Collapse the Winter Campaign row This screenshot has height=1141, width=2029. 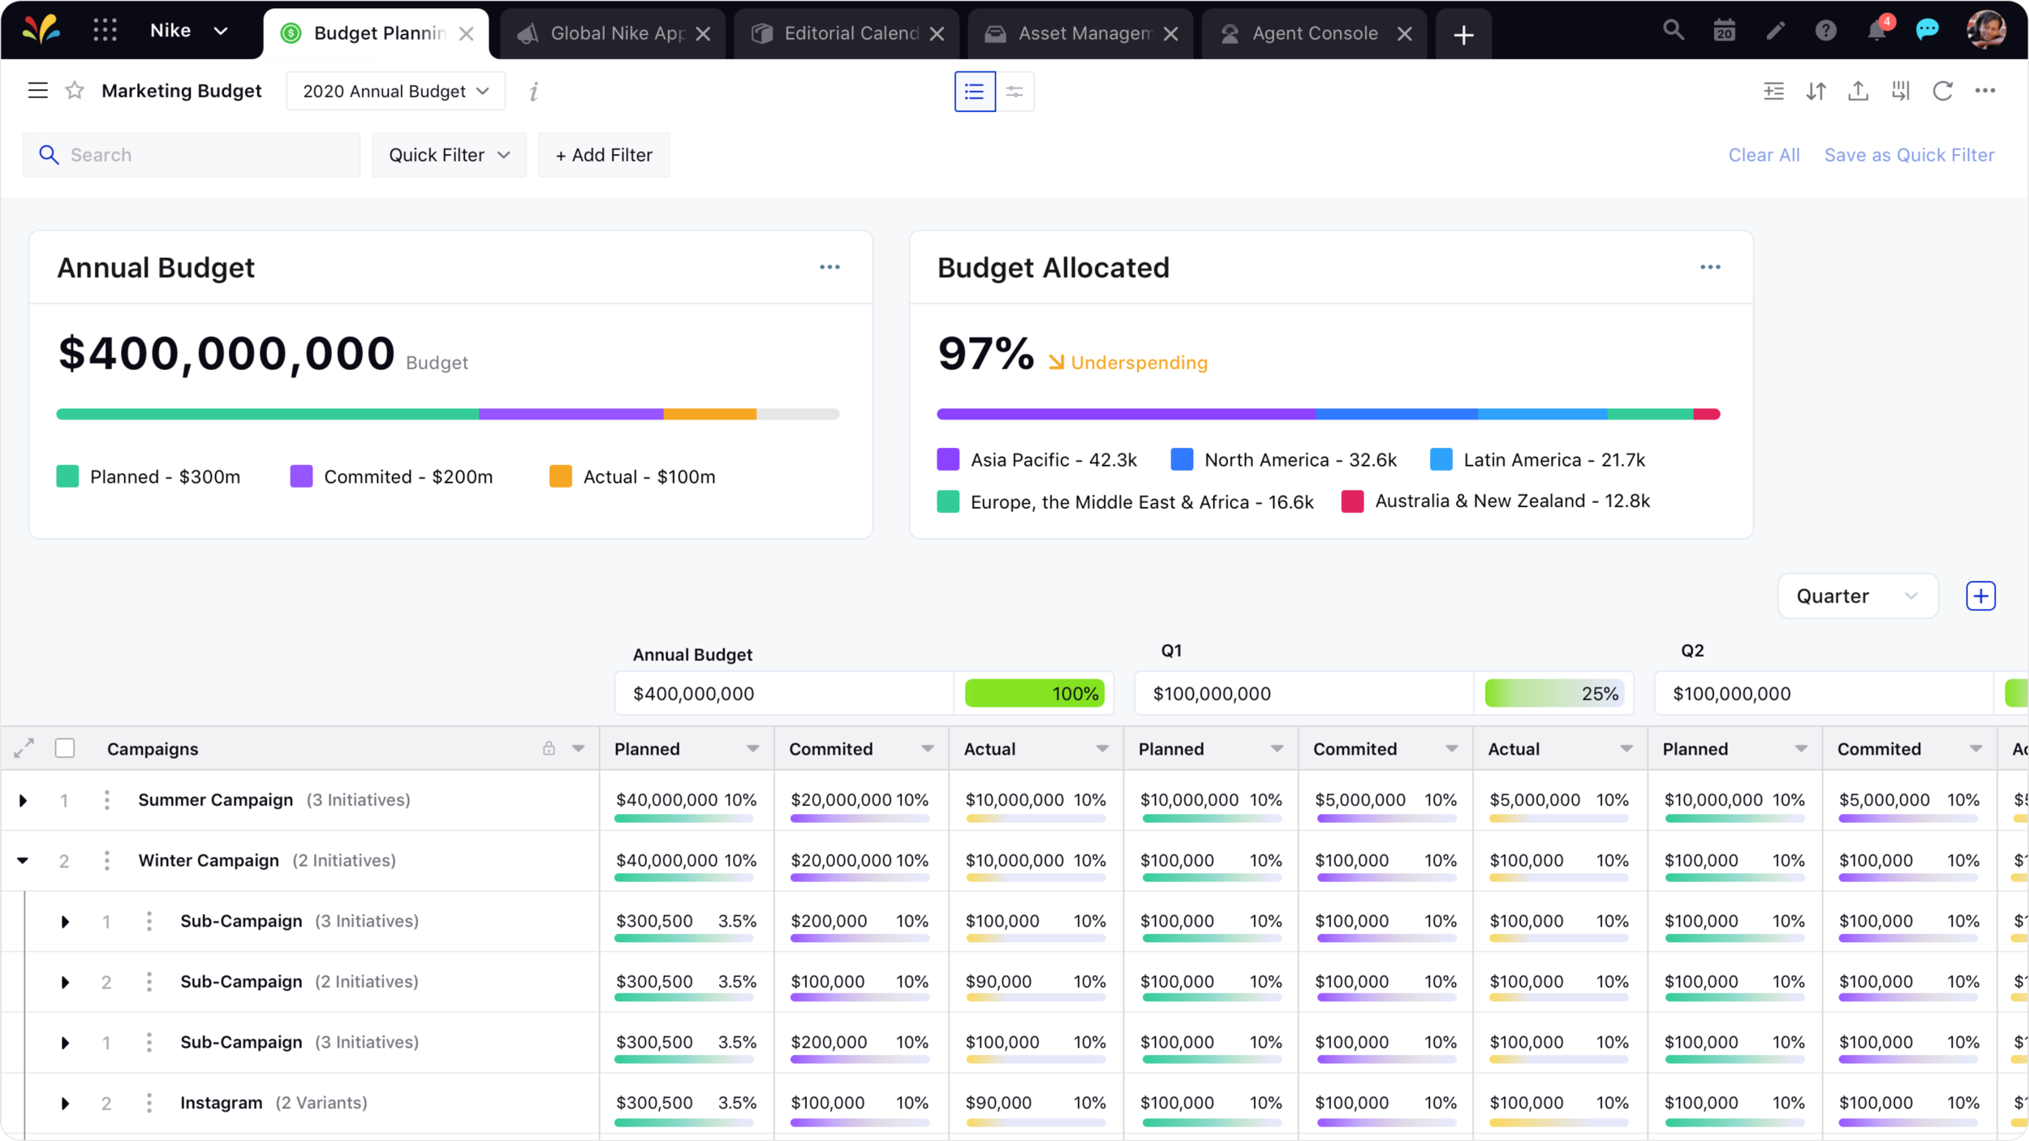coord(23,861)
